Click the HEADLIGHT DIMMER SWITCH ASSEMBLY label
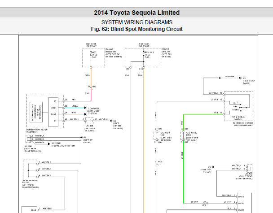Image resolution: width=273 pixels, height=213 pixels. 243,124
